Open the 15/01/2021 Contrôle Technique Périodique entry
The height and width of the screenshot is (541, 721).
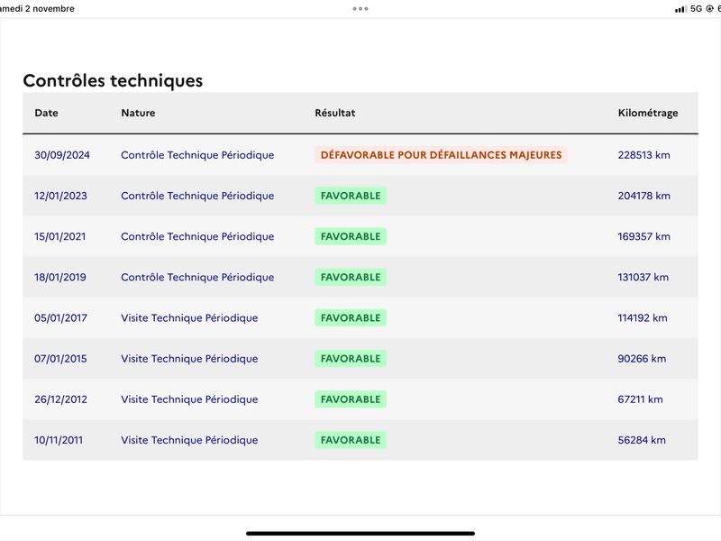[x=197, y=236]
